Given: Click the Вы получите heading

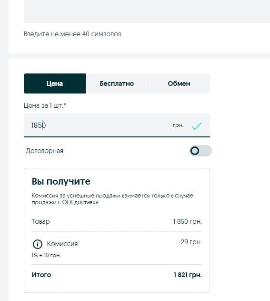Looking at the screenshot, I should (61, 181).
